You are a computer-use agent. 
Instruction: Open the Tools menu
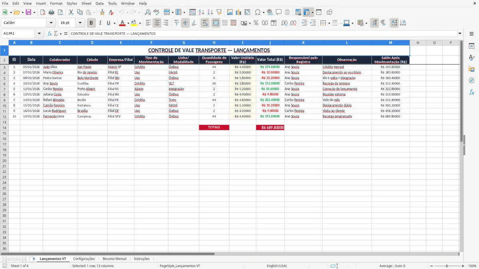(112, 3)
